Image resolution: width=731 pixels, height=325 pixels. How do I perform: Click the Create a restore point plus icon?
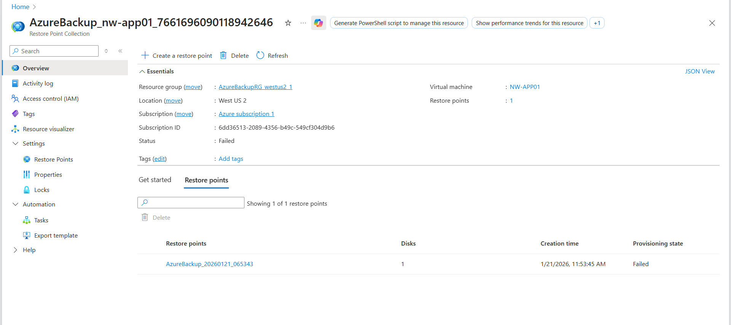coord(145,55)
